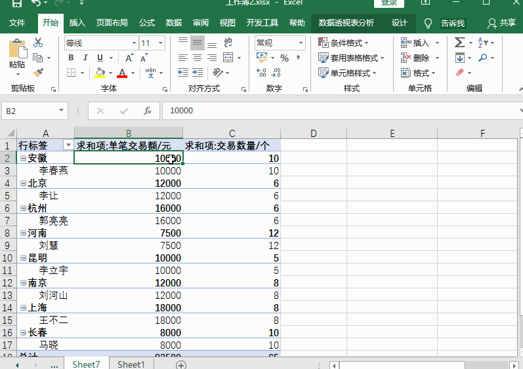Image resolution: width=523 pixels, height=369 pixels.
Task: Toggle bold formatting
Action: (x=71, y=58)
